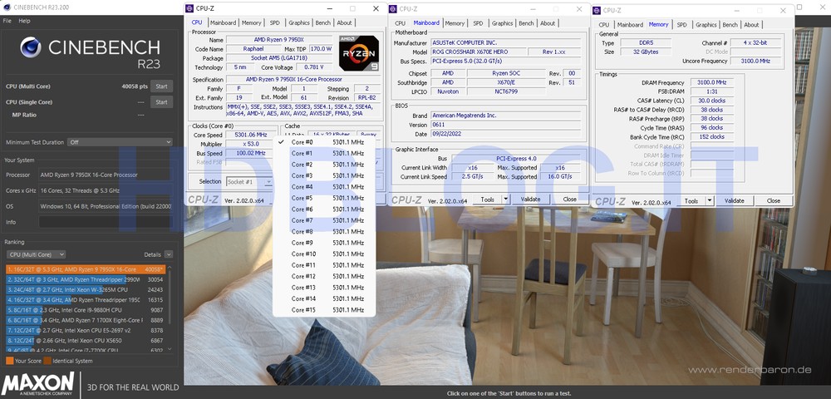Select the Intel Xeon W-3265M ranking row
The image size is (831, 399).
click(86, 289)
